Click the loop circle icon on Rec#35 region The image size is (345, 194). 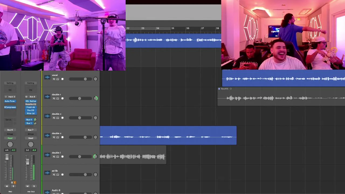[x=231, y=89]
